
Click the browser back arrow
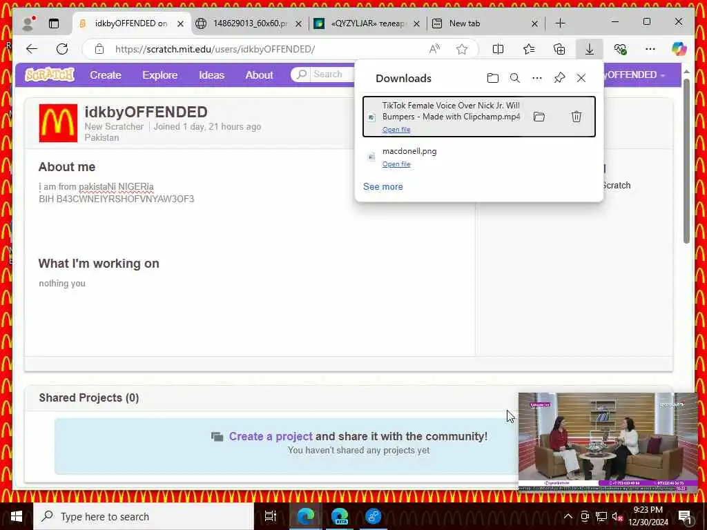point(32,49)
